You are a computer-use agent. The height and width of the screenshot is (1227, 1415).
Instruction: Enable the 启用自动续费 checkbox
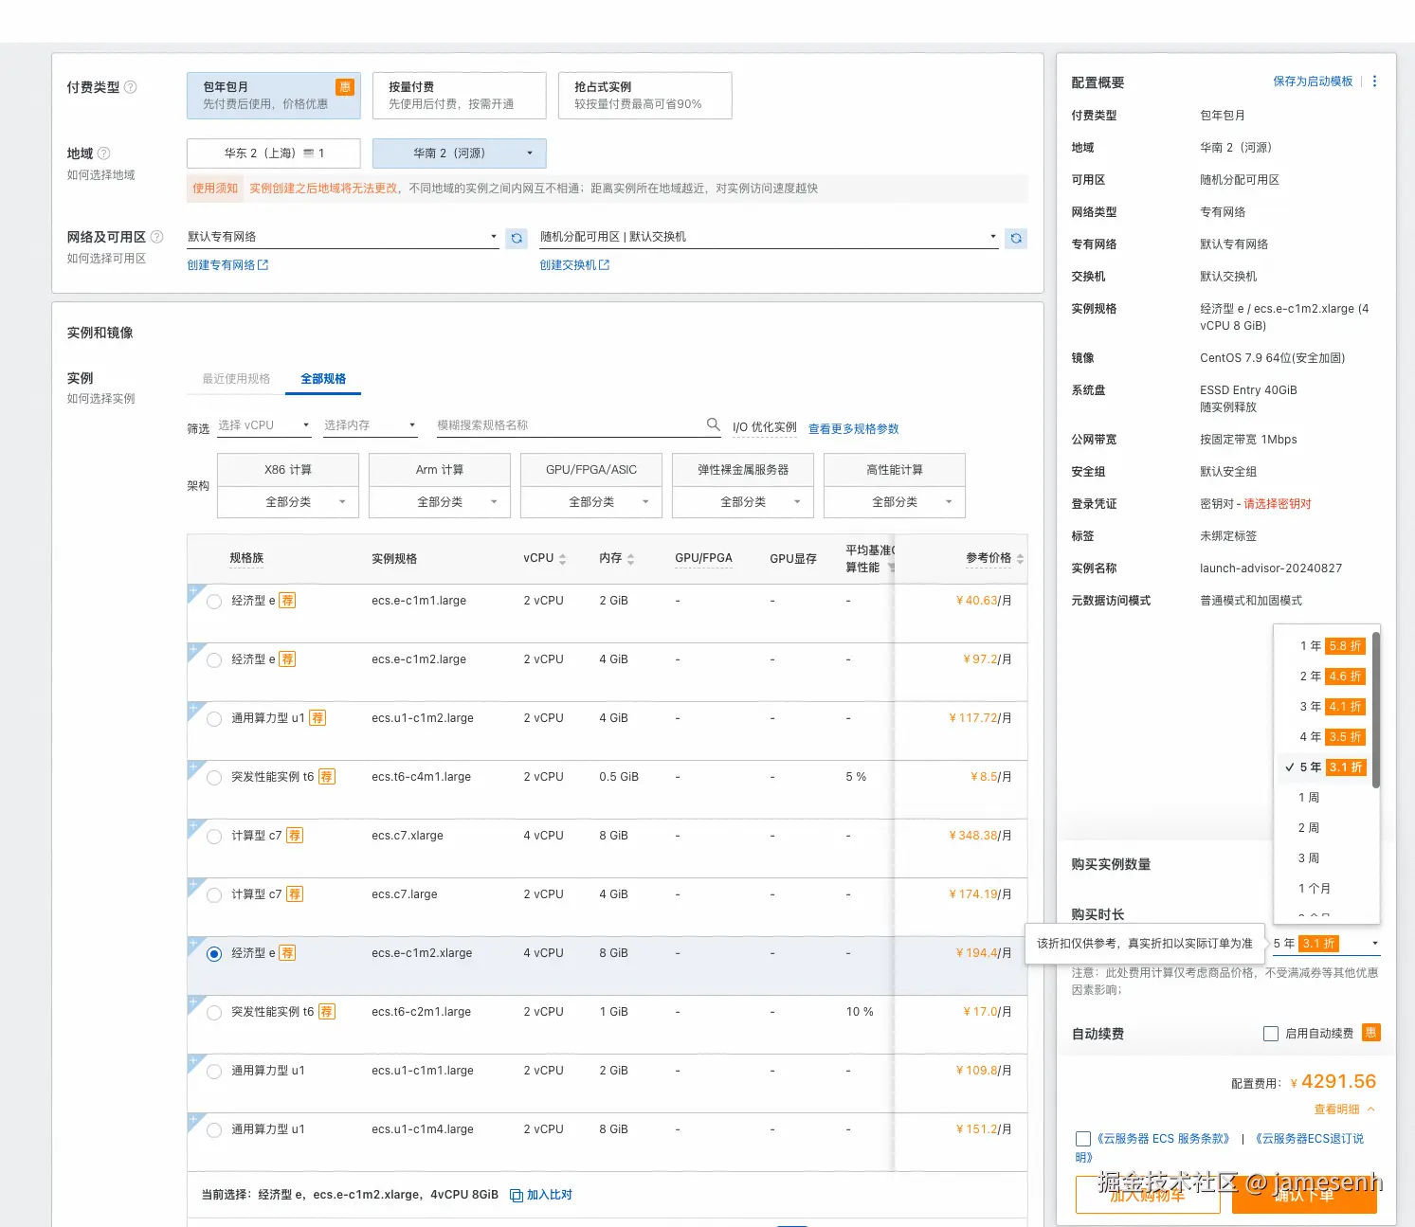1271,1034
